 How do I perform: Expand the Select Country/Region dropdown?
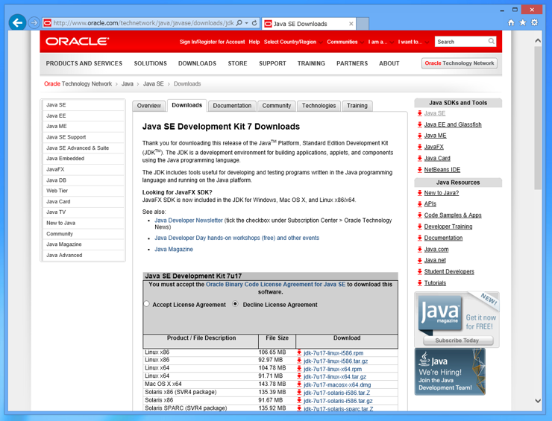tap(293, 42)
